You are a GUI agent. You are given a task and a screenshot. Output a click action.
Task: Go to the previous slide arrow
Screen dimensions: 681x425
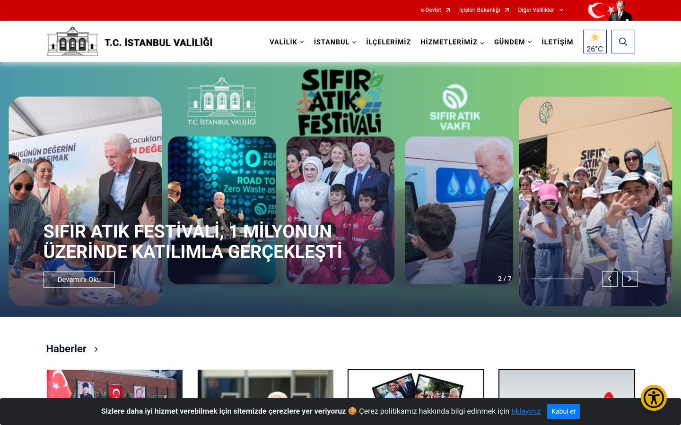pyautogui.click(x=610, y=279)
